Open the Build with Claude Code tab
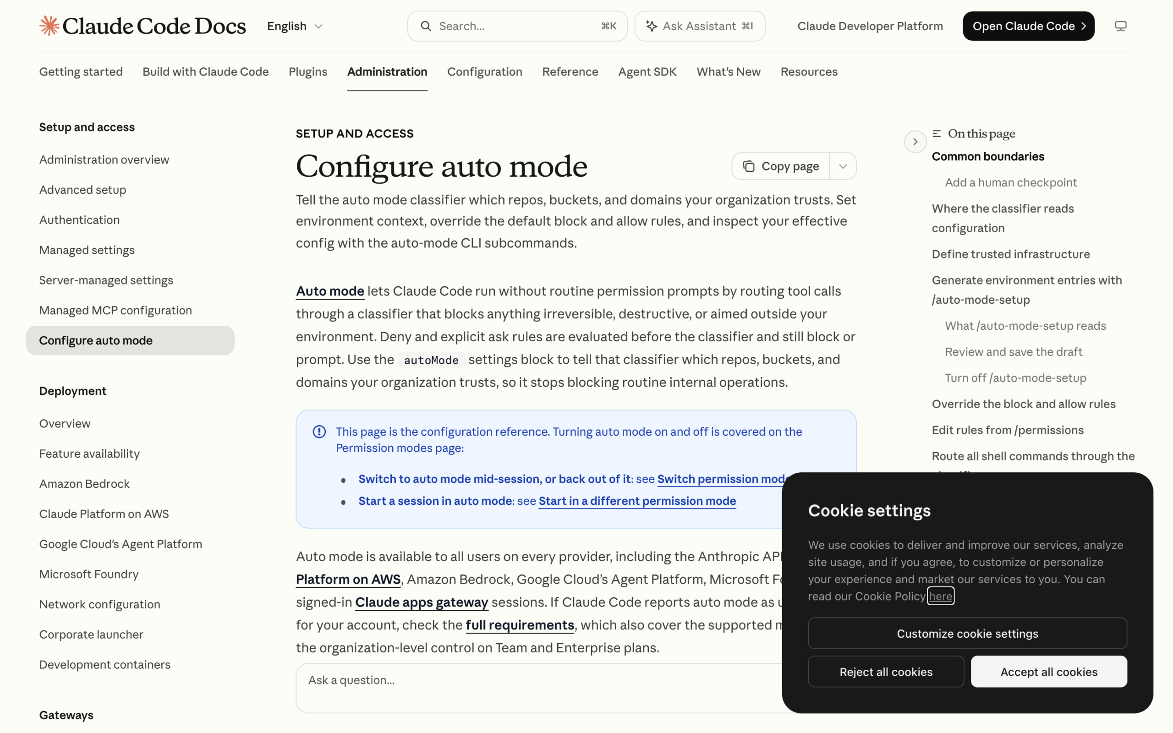The width and height of the screenshot is (1173, 733). pyautogui.click(x=206, y=72)
